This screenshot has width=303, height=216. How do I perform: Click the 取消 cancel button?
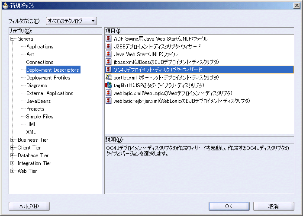[274, 206]
